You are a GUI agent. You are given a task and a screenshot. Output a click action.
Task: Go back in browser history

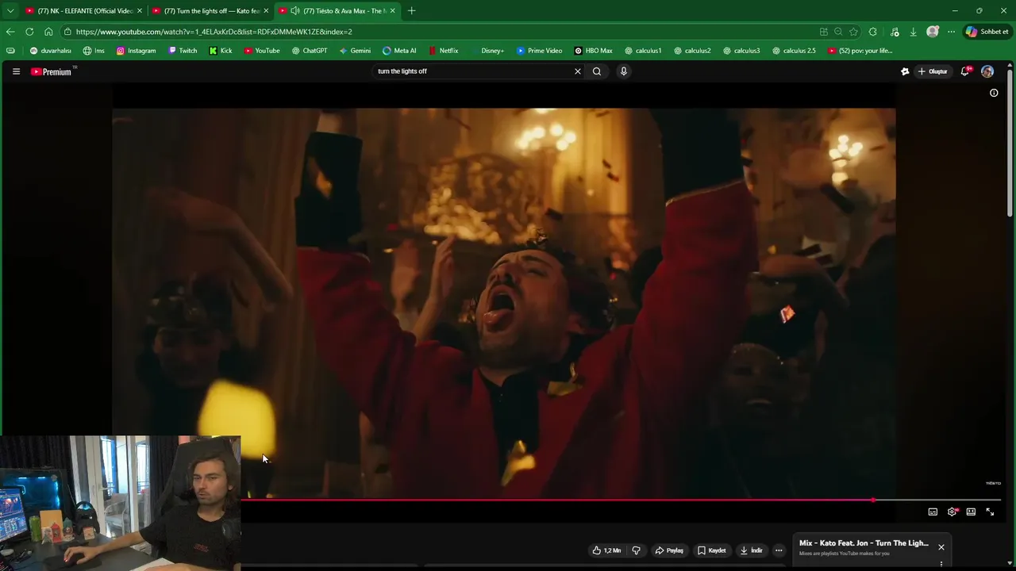(10, 32)
